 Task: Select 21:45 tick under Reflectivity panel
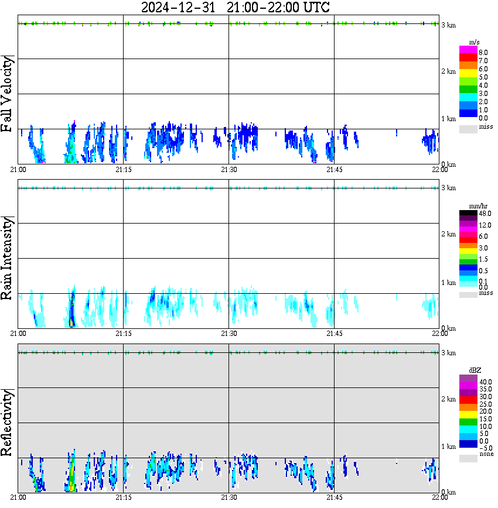[335, 497]
